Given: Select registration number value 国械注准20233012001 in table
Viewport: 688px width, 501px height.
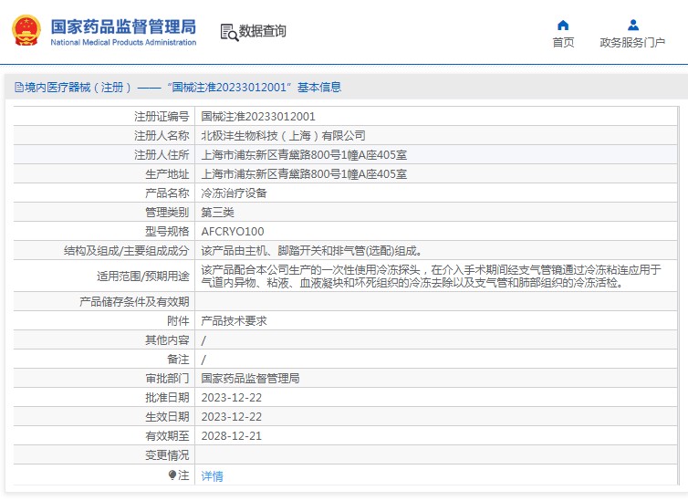Looking at the screenshot, I should (x=258, y=116).
